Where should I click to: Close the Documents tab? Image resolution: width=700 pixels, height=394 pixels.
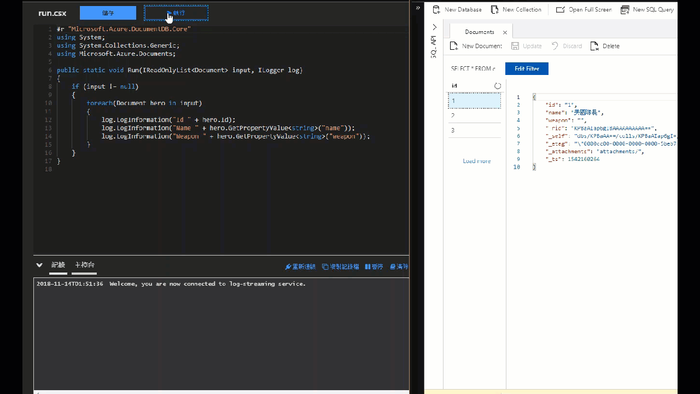click(505, 32)
